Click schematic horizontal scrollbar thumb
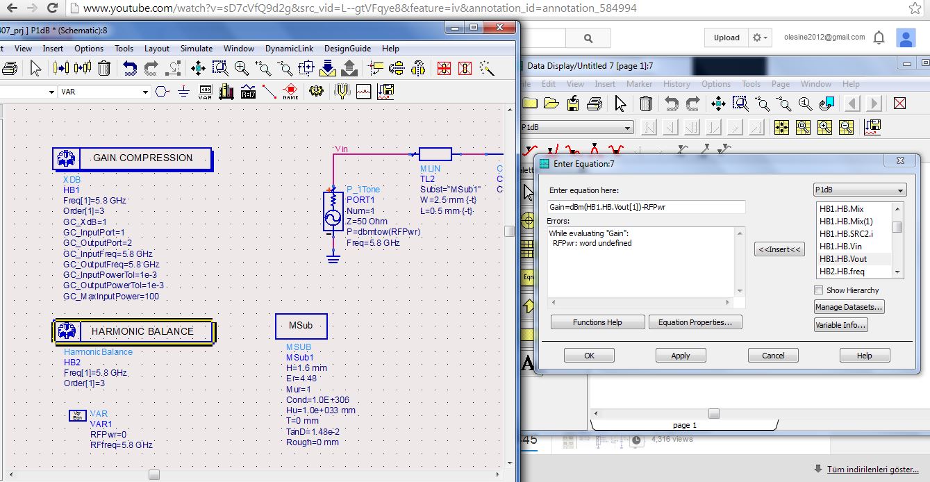Screen dimensions: 930x482 pyautogui.click(x=154, y=475)
